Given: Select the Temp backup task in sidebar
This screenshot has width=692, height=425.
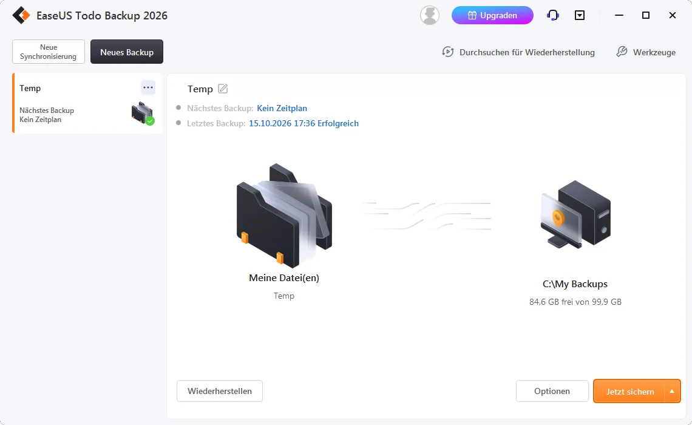Looking at the screenshot, I should coord(88,103).
